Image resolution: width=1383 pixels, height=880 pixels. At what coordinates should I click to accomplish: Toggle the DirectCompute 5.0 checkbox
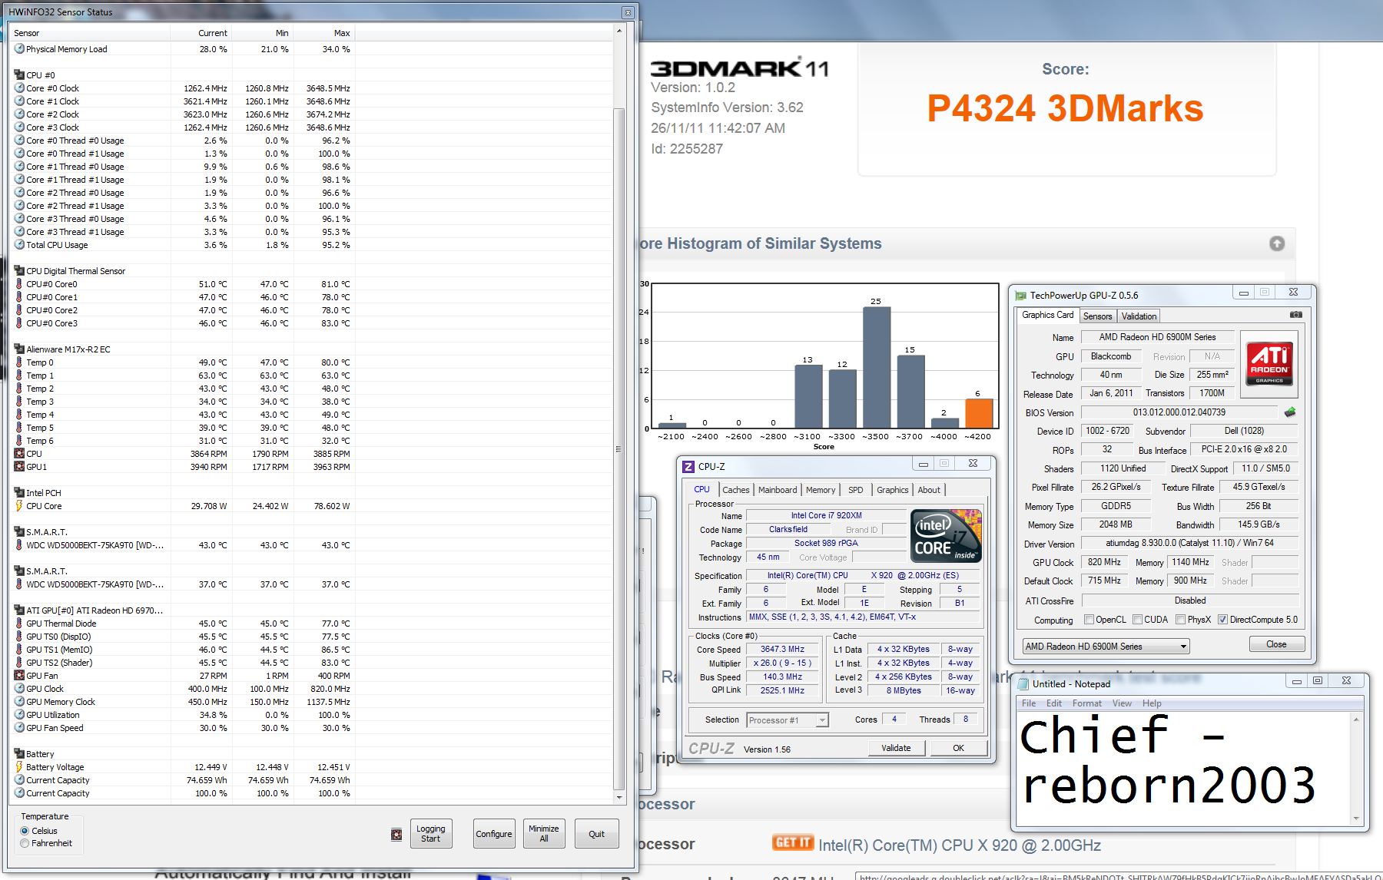pos(1222,620)
